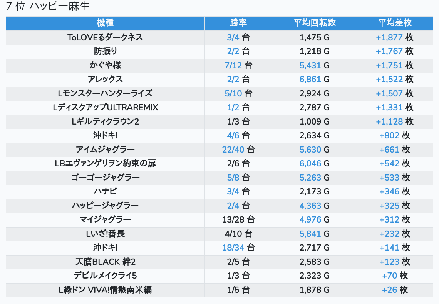This screenshot has height=304, width=439.
Task: Click the +1,331 枚 average difference value
Action: (395, 108)
